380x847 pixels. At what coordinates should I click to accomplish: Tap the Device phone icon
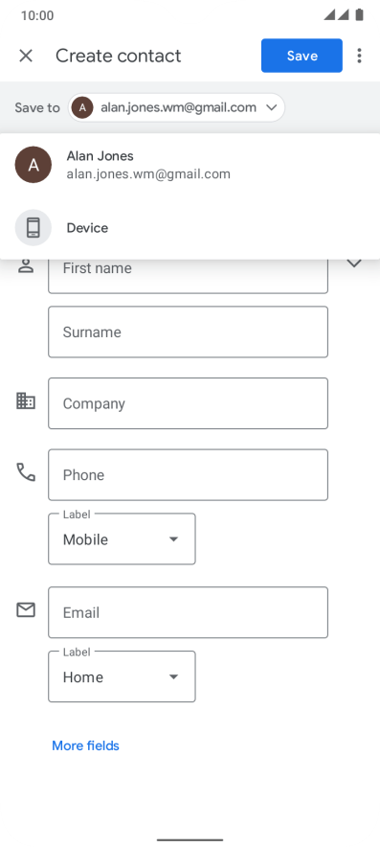point(34,227)
